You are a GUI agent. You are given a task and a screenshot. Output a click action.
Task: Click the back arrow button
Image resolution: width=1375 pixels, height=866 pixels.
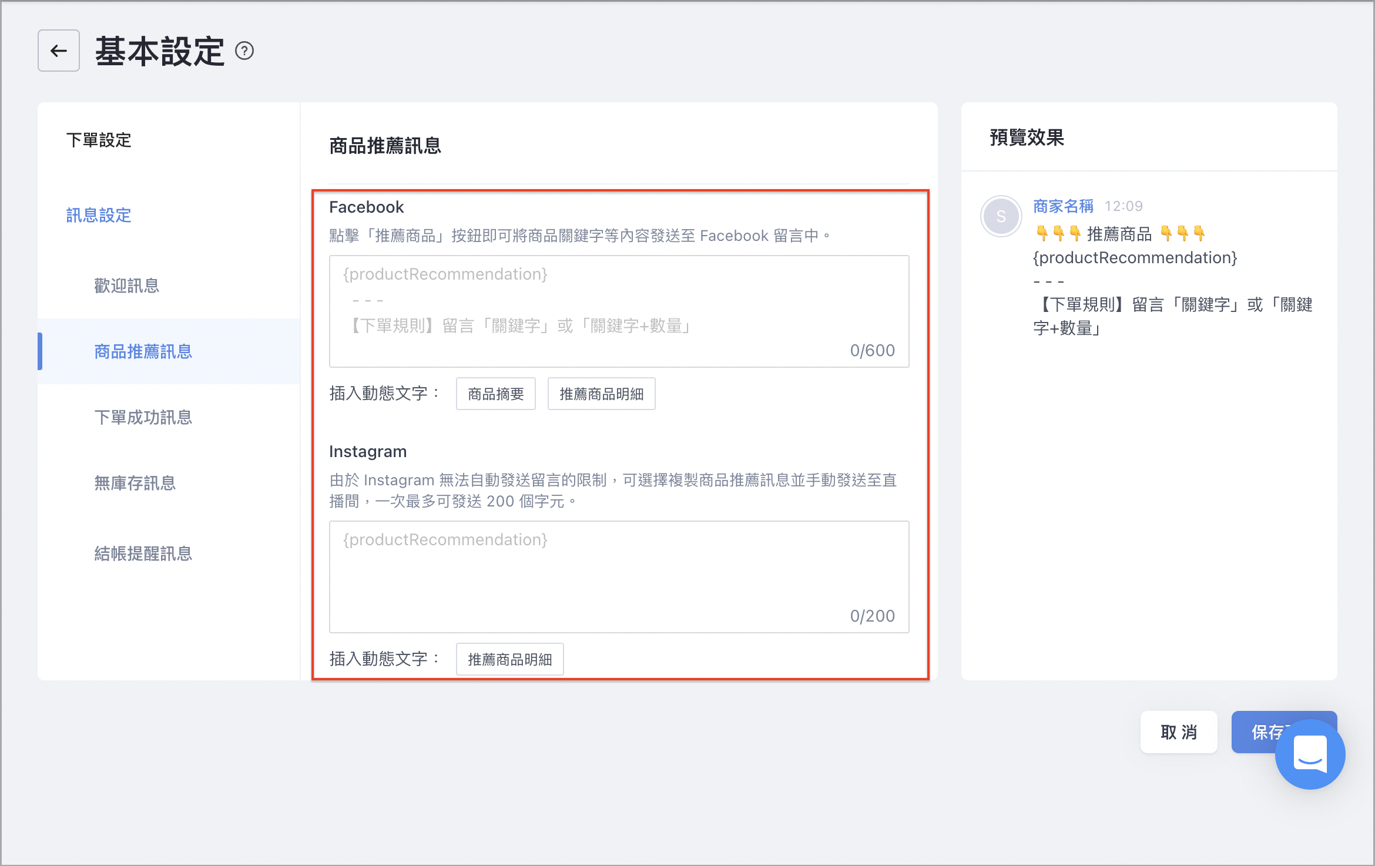[59, 51]
